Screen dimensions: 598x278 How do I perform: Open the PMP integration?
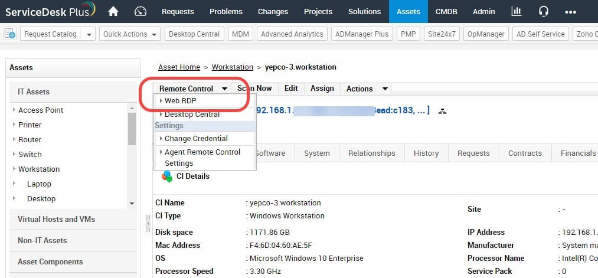pos(408,34)
